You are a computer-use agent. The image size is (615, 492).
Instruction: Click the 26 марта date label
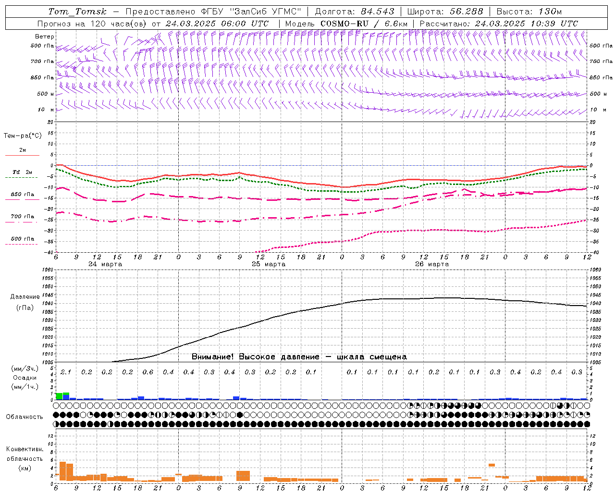(x=432, y=264)
